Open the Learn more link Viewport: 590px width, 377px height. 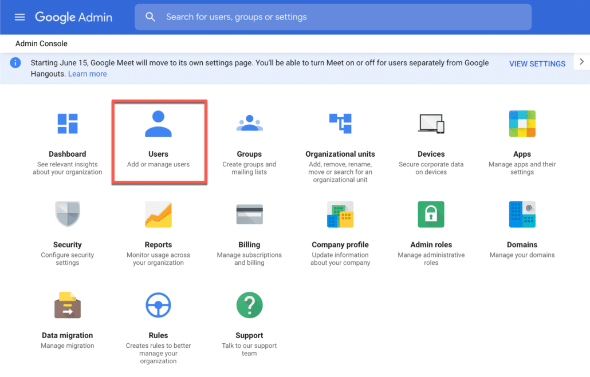coord(87,74)
